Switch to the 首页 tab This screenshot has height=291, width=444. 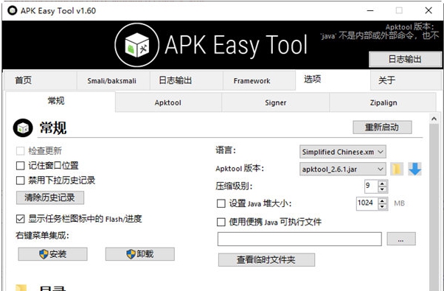pyautogui.click(x=40, y=80)
